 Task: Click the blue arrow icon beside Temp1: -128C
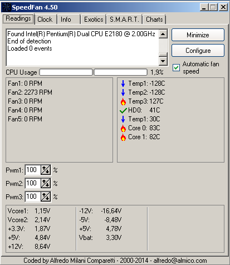coord(123,84)
